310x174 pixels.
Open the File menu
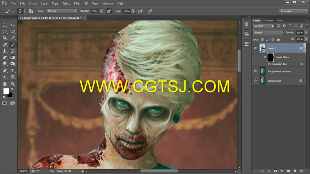(x=14, y=3)
